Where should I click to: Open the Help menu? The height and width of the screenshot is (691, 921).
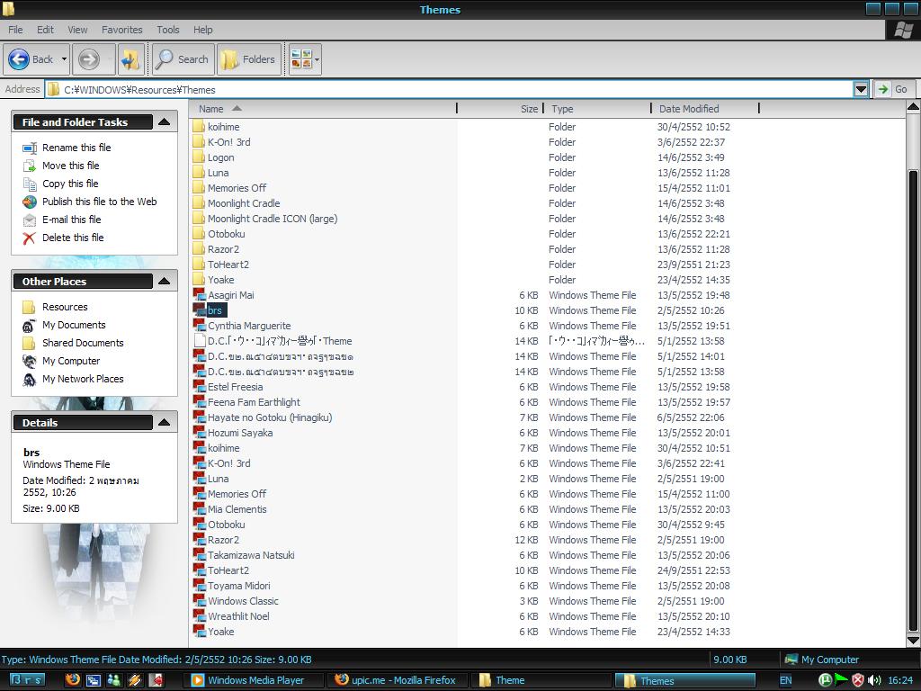tap(202, 30)
